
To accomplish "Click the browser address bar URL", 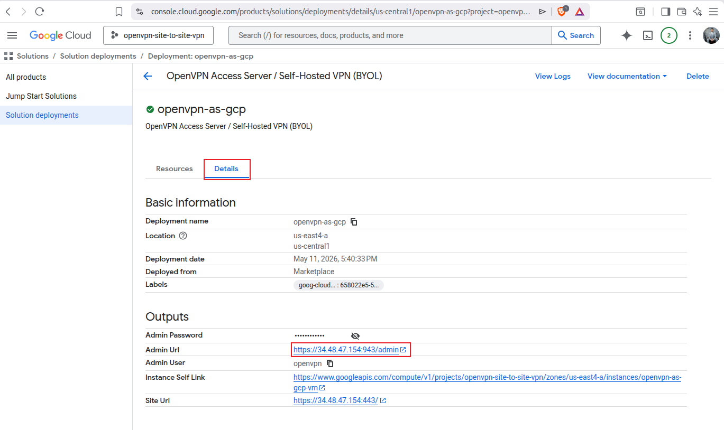I will click(x=341, y=12).
